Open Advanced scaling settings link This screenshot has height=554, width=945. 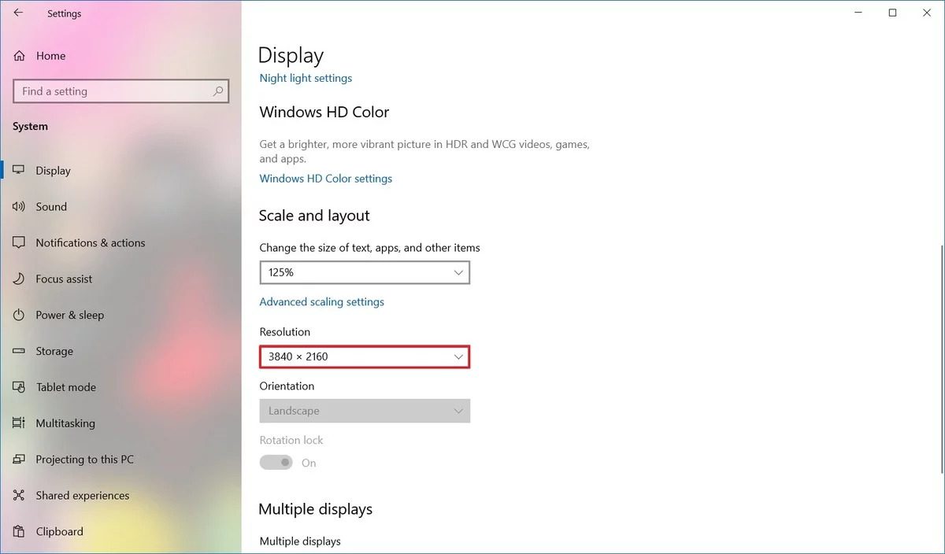coord(321,302)
